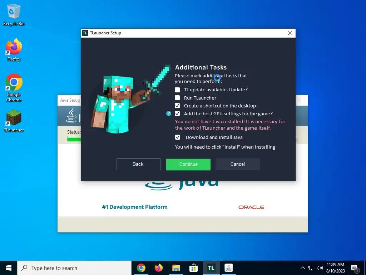Click the '#1 Development Platform' text

coord(135,207)
